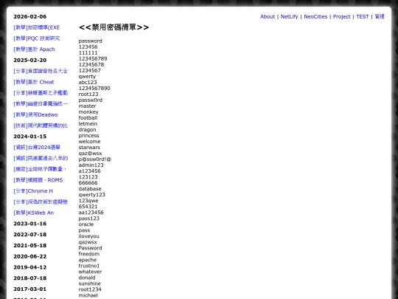Screen dimensions: 398x299
Task: Click the 'p@ssw0rd!@' list entry
Action: (x=95, y=159)
